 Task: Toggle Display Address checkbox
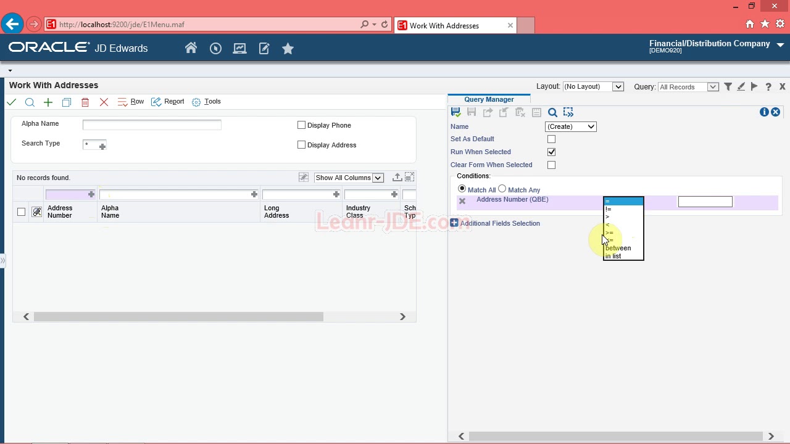301,145
